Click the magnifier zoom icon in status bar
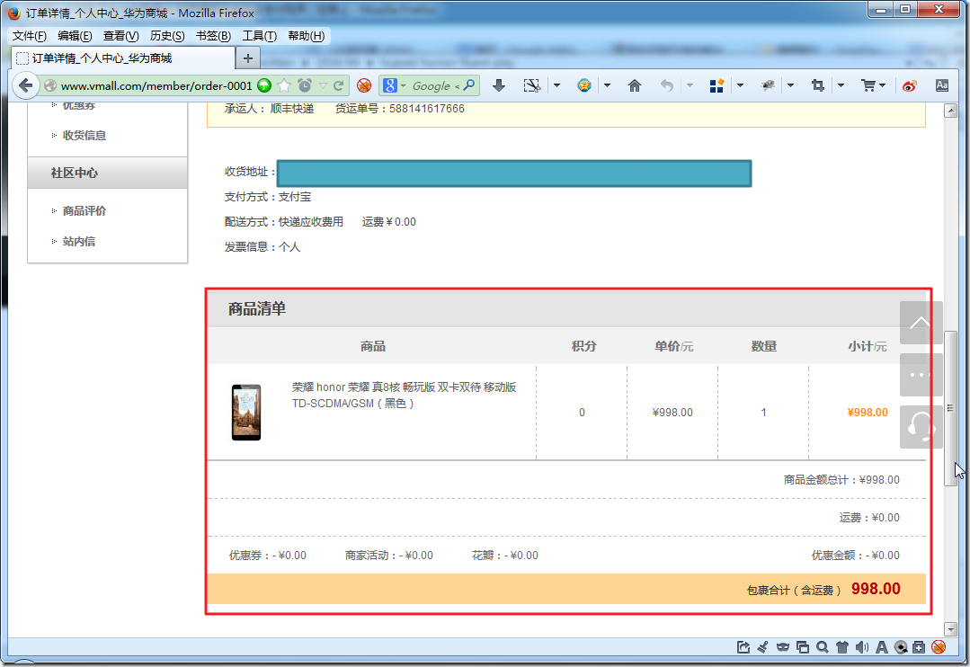This screenshot has width=970, height=667. [823, 647]
